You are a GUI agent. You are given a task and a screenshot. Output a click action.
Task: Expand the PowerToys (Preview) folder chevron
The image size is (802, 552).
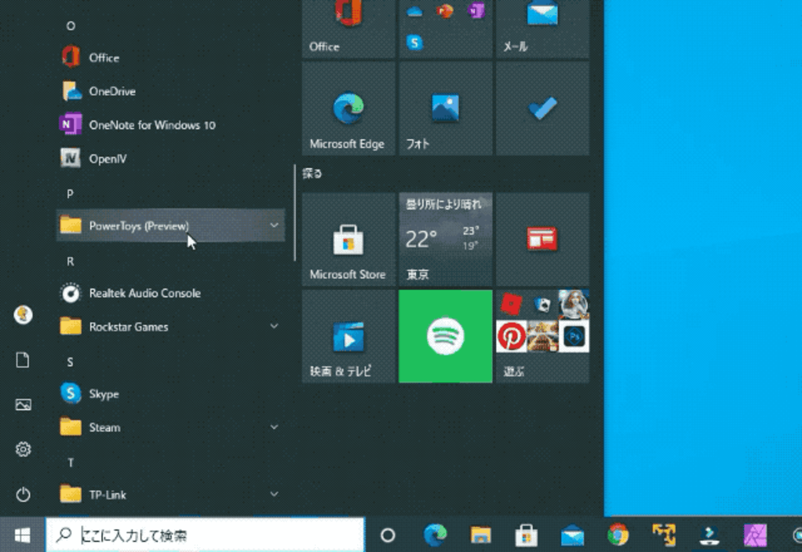pos(274,225)
